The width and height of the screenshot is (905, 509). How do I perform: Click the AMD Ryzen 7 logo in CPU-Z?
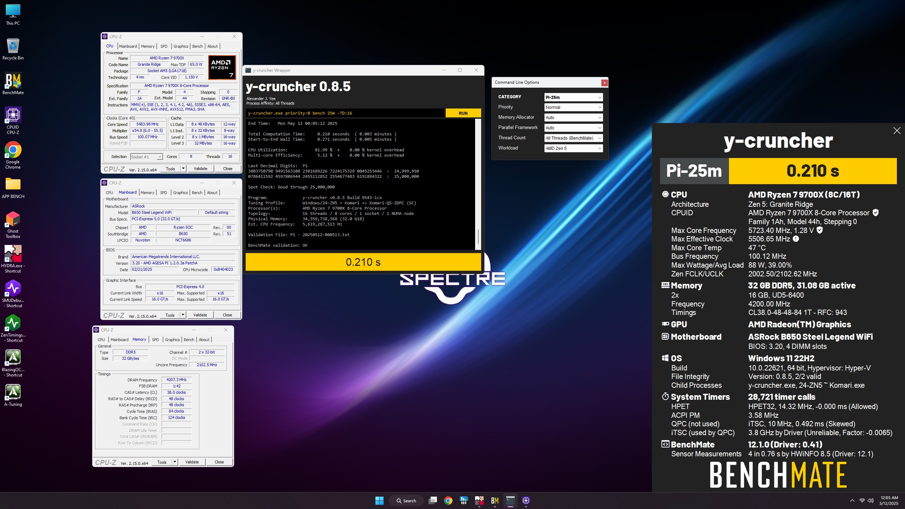tap(222, 67)
